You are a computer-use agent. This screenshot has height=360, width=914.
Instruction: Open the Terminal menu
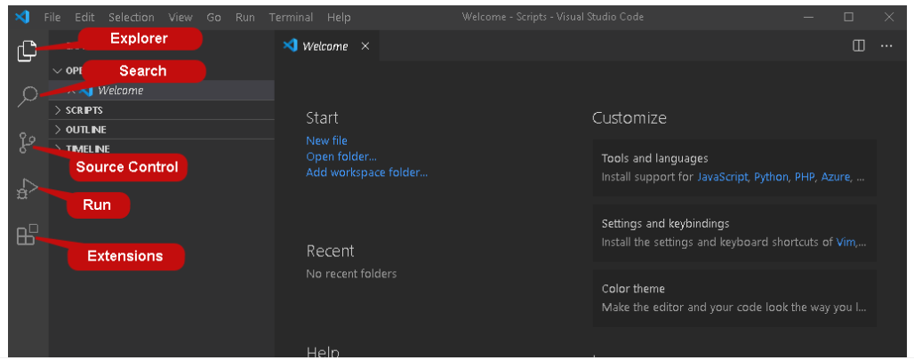click(291, 17)
